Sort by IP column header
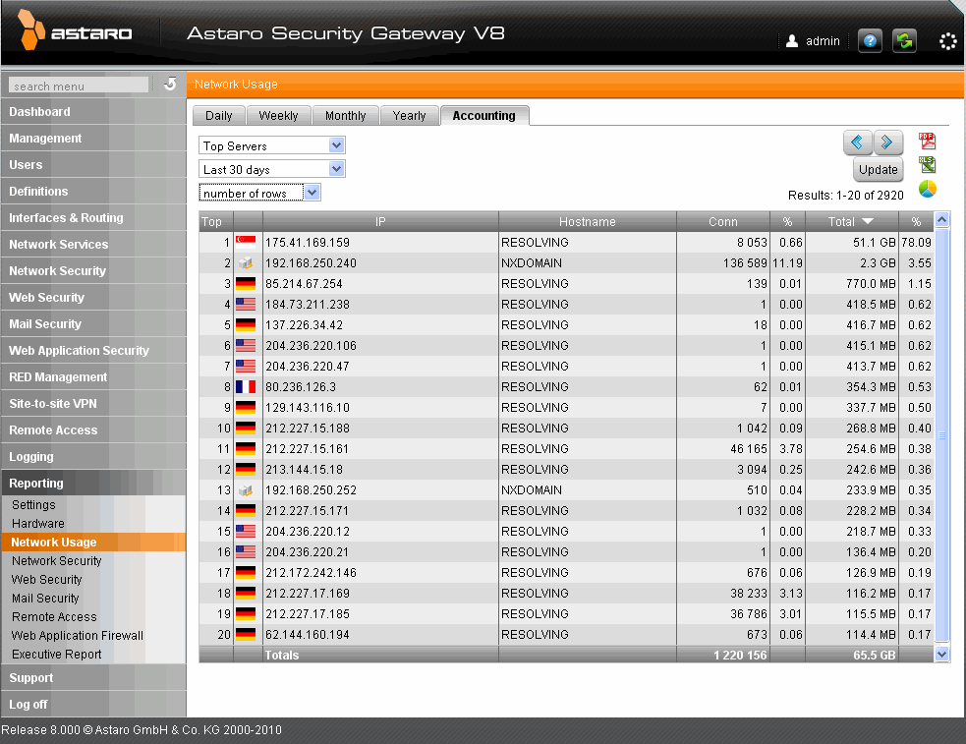 click(380, 222)
